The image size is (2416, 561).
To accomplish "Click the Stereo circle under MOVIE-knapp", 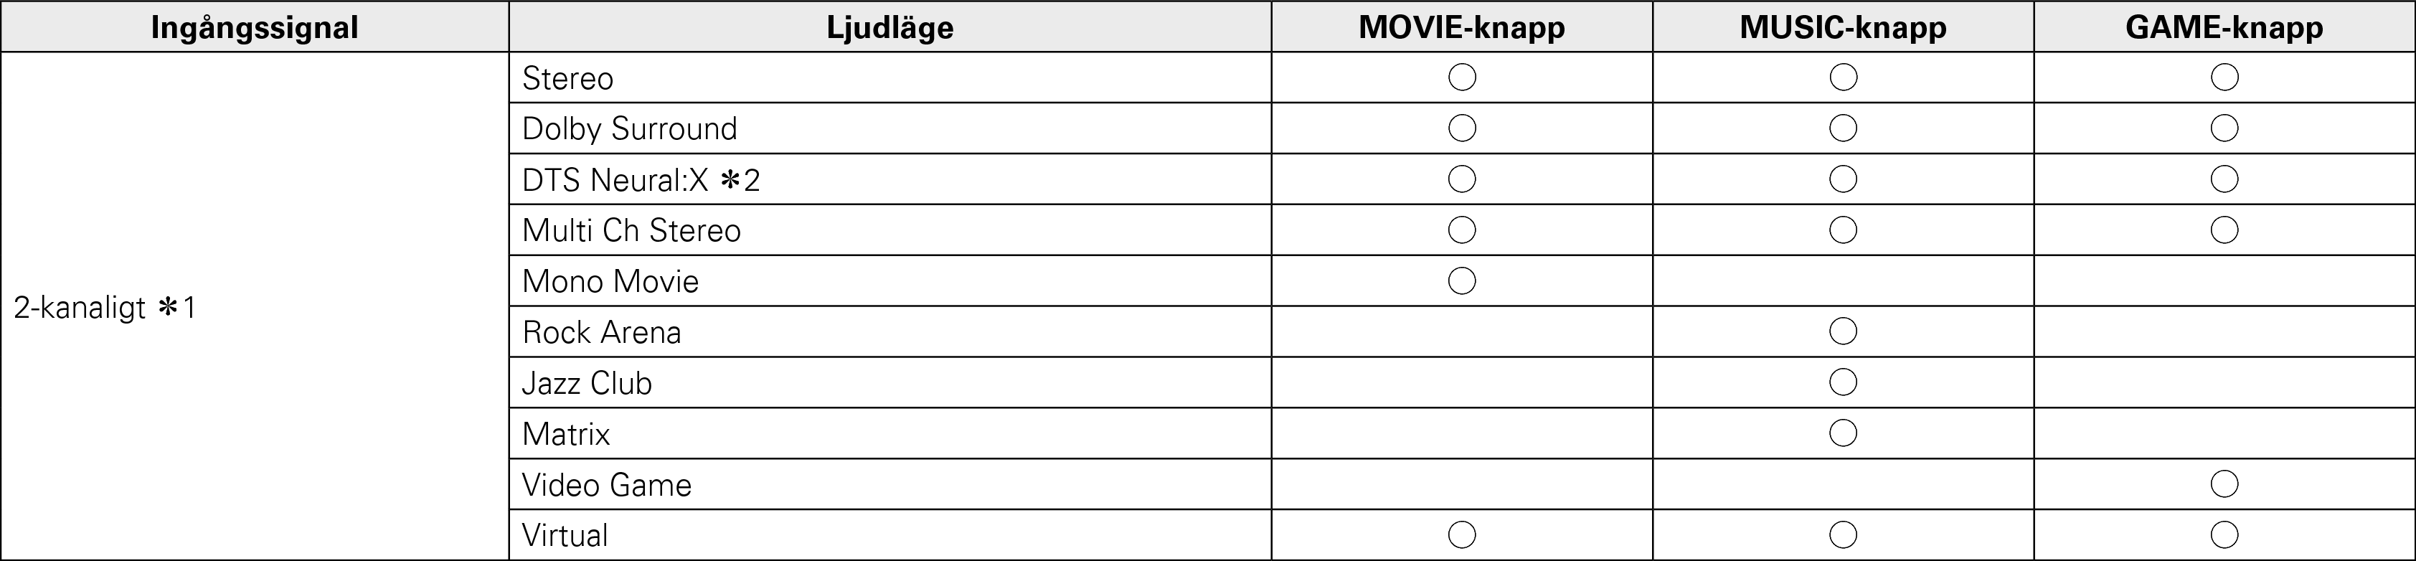I will pos(1462,77).
